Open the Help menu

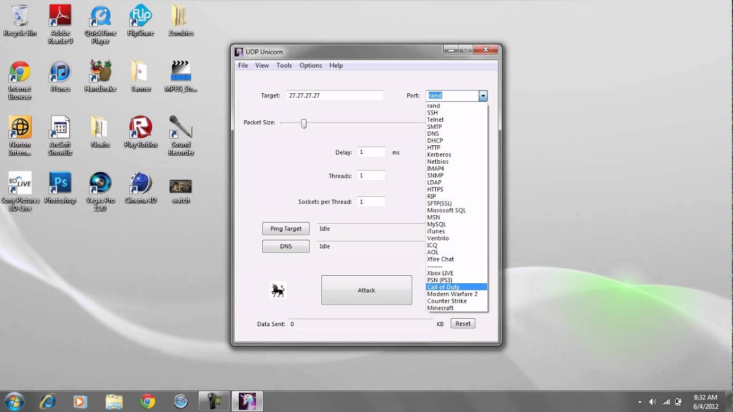[336, 65]
